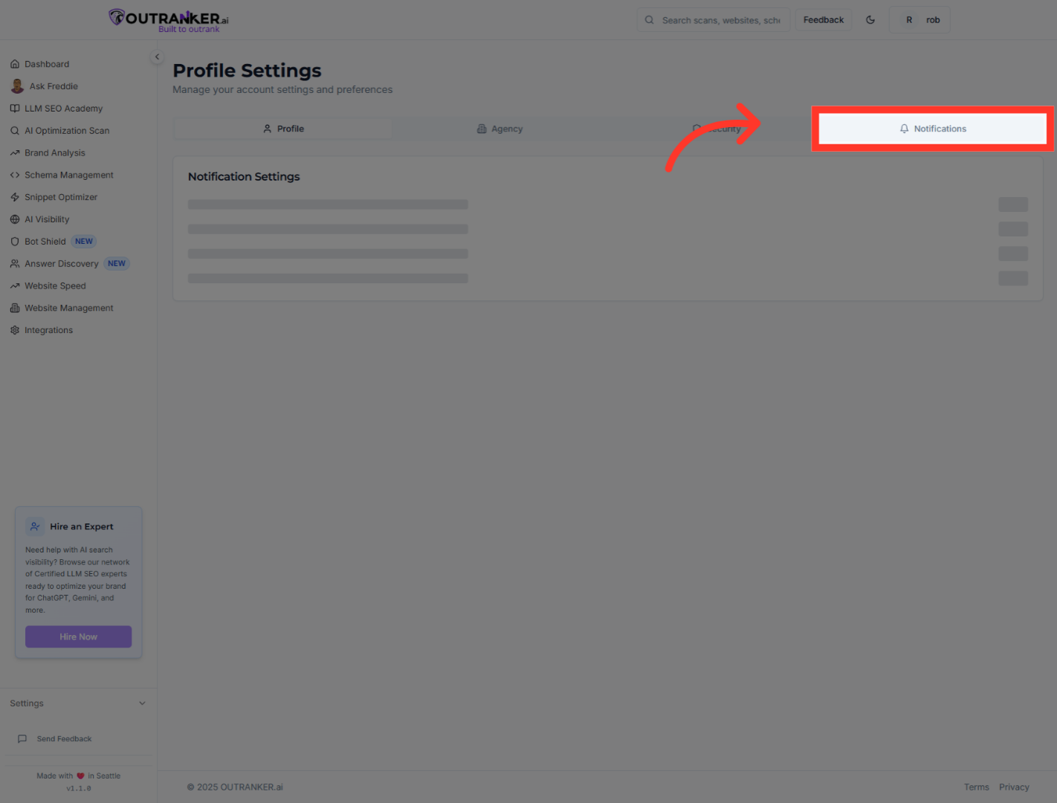Viewport: 1057px width, 803px height.
Task: Select Ask Freddie in the sidebar
Action: tap(52, 86)
